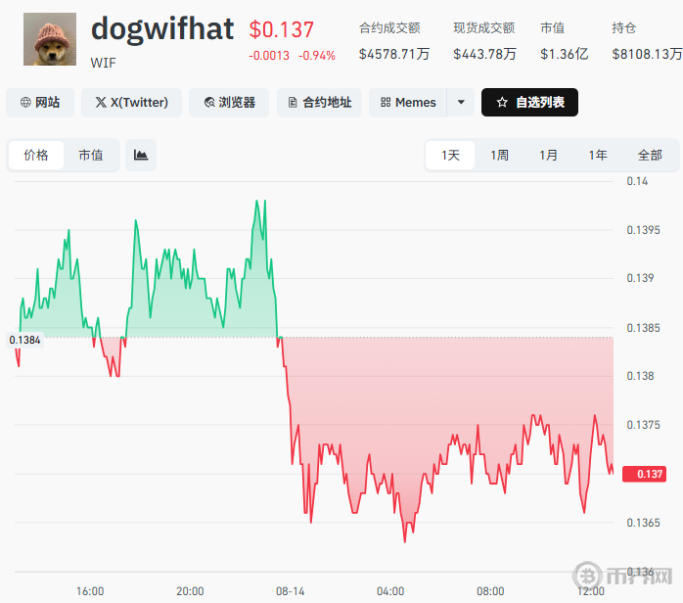This screenshot has width=683, height=603.
Task: Click the 现货成交额 label
Action: click(483, 28)
